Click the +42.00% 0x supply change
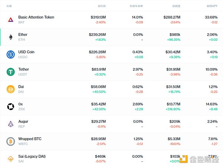The width and height of the screenshot is (223, 167). pos(99,109)
